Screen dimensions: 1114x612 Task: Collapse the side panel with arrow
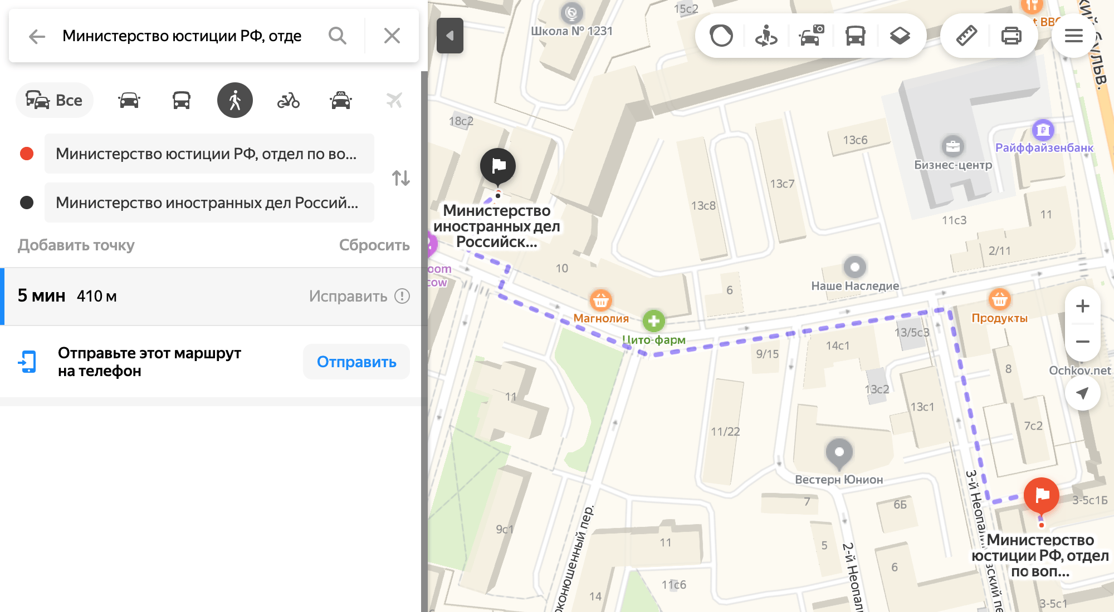coord(450,36)
